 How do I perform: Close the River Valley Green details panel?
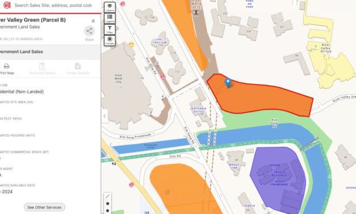tap(93, 21)
